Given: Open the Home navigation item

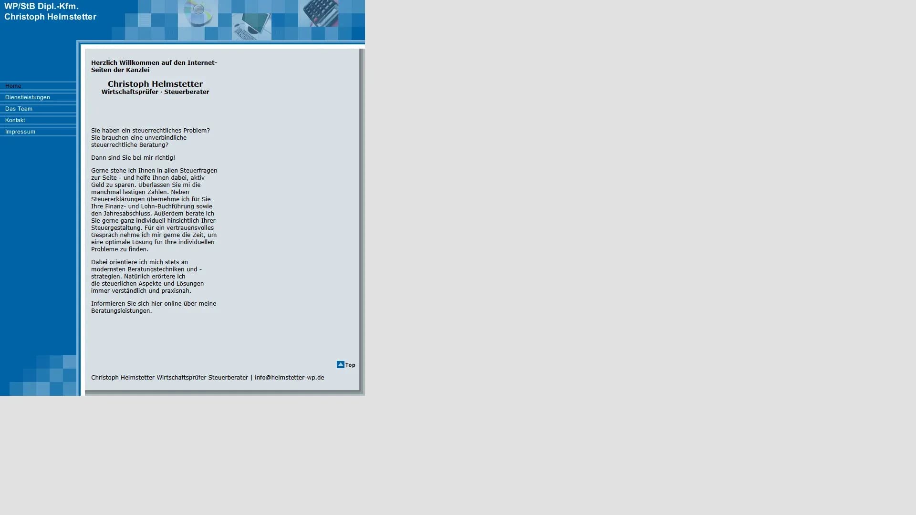Looking at the screenshot, I should coord(13,86).
